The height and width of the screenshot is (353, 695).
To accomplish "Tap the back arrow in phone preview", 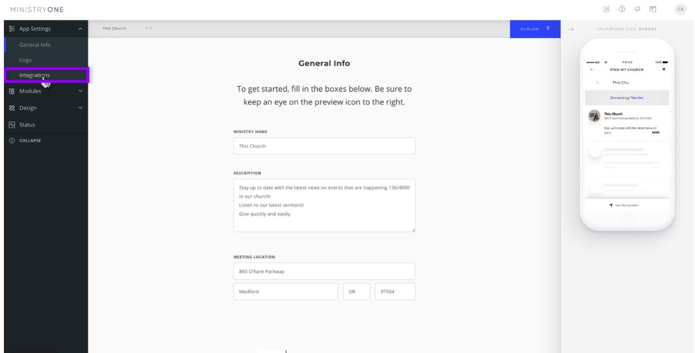I will (x=592, y=70).
